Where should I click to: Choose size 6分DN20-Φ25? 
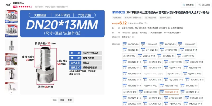tap(153, 104)
